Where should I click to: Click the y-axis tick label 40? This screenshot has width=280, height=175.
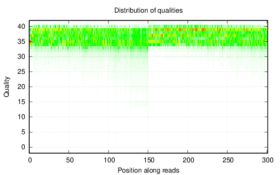(x=21, y=27)
